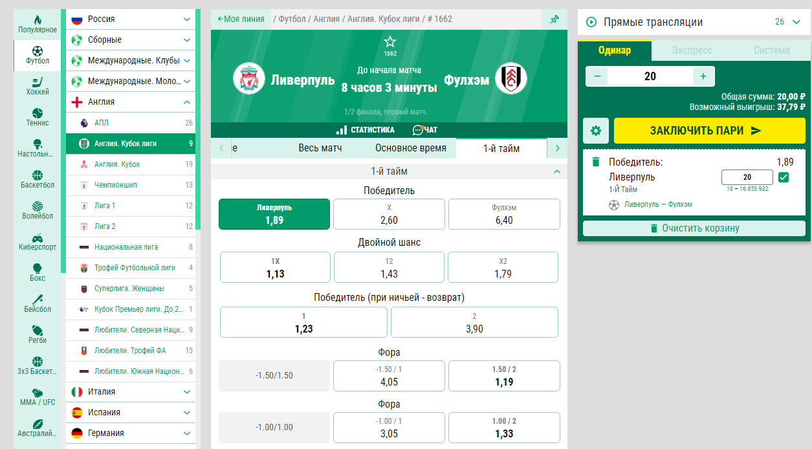Switch to the Весь матч tab

tap(320, 148)
